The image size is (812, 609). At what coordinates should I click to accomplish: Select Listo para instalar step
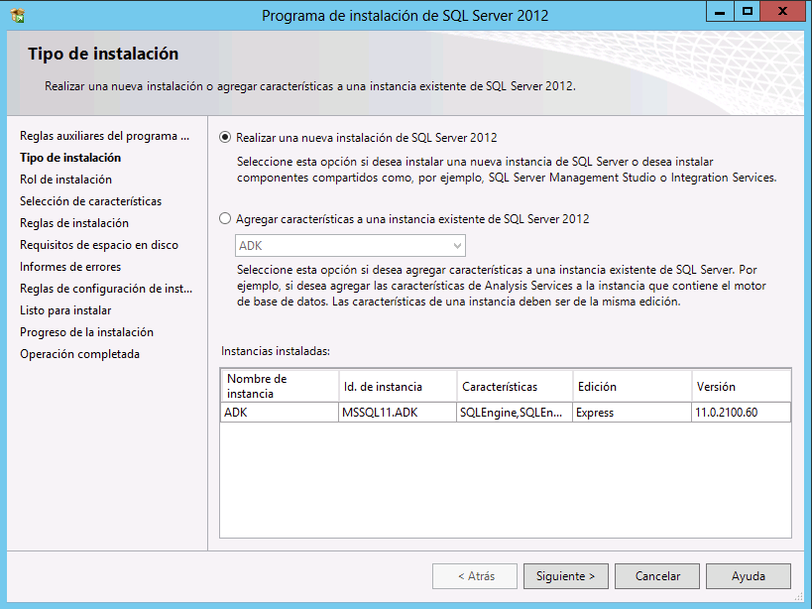(x=65, y=310)
